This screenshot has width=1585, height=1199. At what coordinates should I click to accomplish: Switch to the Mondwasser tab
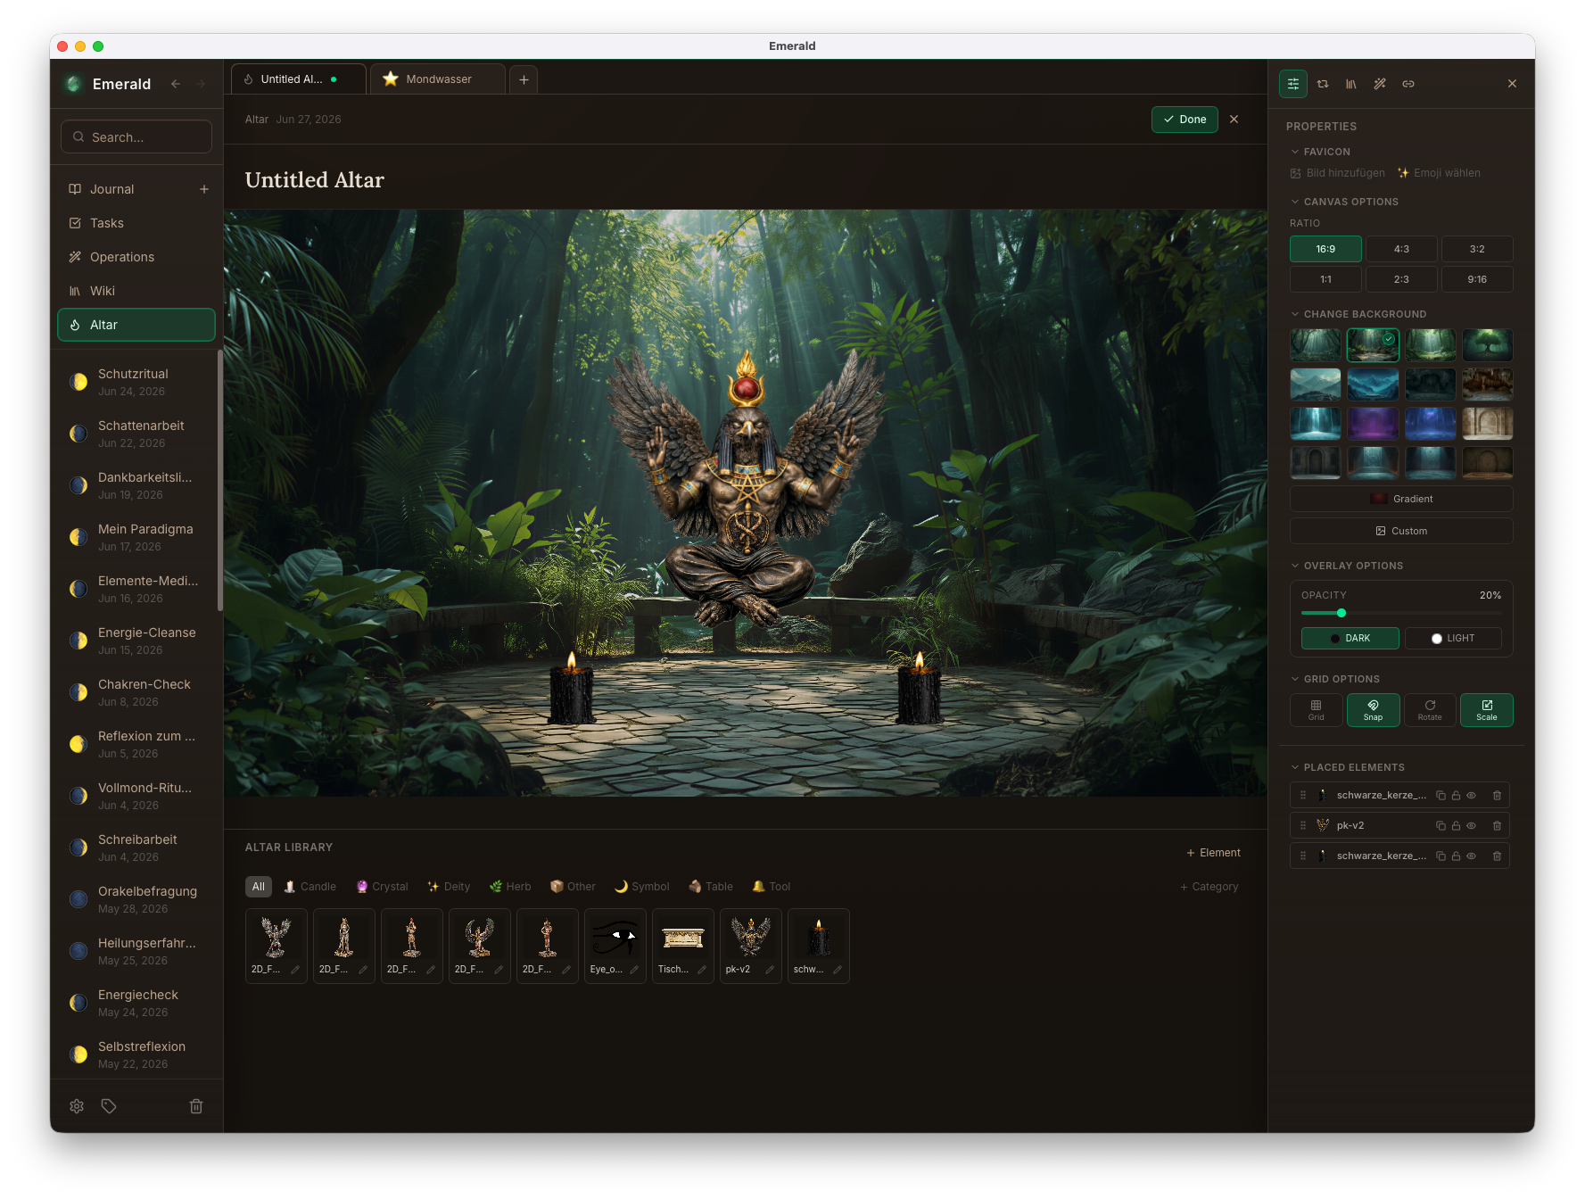pos(438,79)
